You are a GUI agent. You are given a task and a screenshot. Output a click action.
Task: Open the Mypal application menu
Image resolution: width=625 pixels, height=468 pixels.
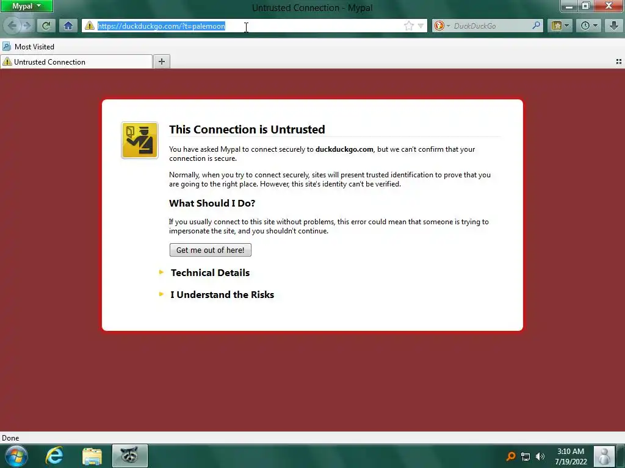coord(26,6)
